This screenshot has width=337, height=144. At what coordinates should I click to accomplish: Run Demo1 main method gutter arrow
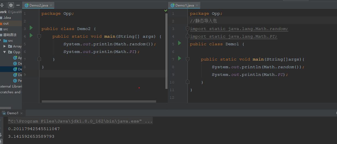[x=180, y=58]
